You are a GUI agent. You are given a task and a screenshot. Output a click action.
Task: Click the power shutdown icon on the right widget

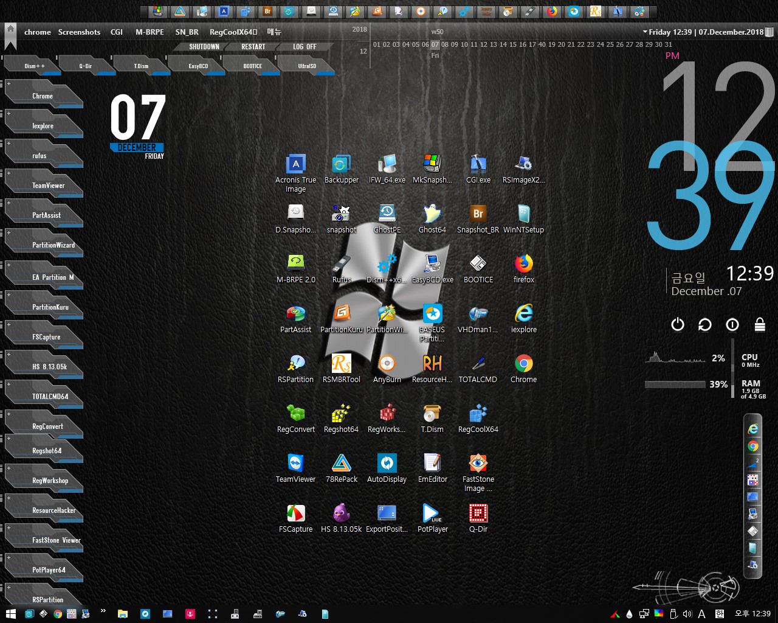pos(678,324)
